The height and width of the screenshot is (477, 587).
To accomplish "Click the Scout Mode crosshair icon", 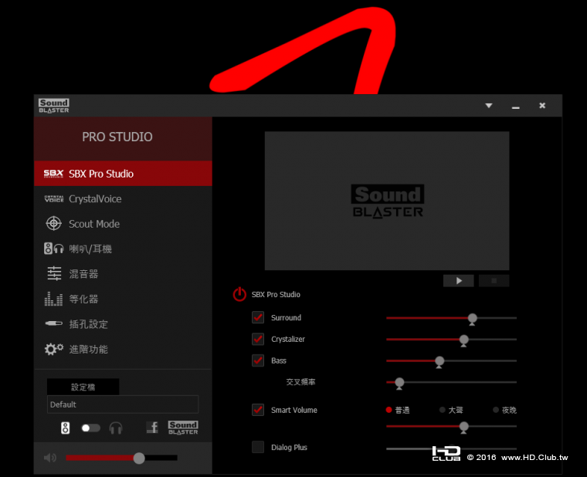I will click(x=53, y=224).
